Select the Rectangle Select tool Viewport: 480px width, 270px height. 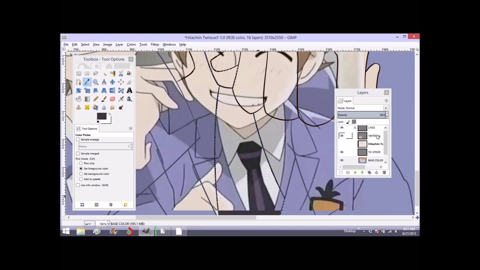pos(79,73)
